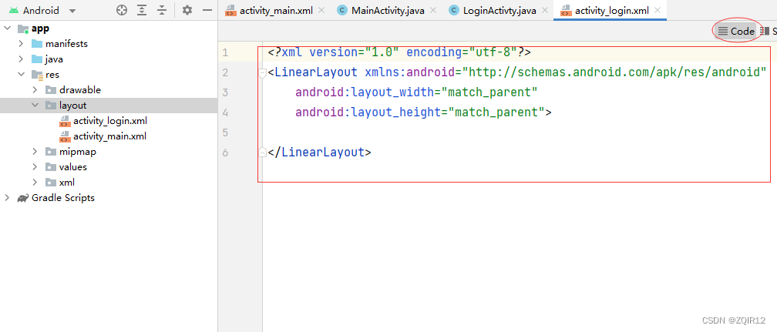Open activity_main.xml in project tree
The width and height of the screenshot is (777, 332).
click(109, 136)
